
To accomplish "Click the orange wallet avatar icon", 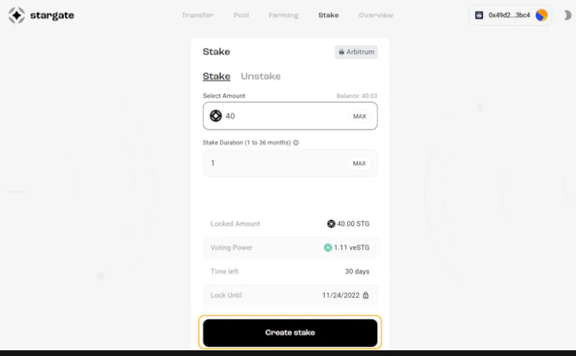I will (542, 15).
